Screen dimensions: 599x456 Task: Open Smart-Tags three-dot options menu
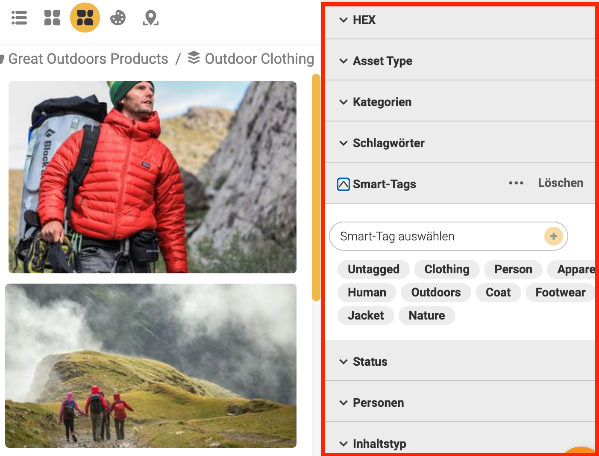516,183
